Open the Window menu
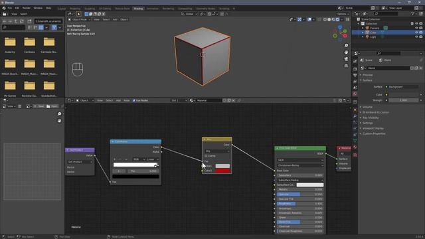This screenshot has height=239, width=425. 38,8
